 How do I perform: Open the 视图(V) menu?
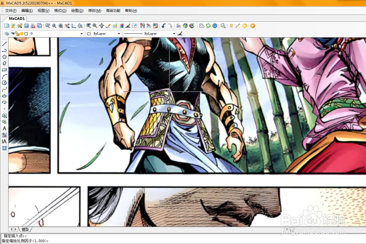[44, 11]
